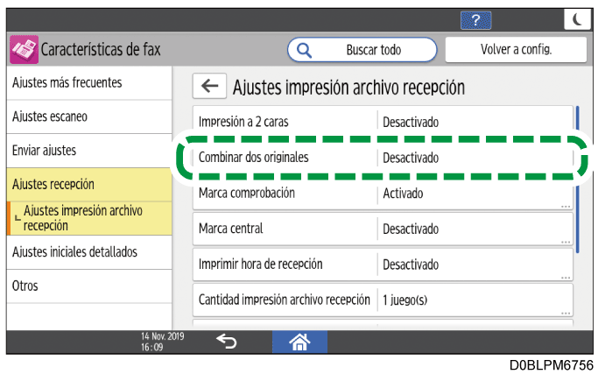This screenshot has width=598, height=374.
Task: Toggle Combinar dos originales setting
Action: point(383,158)
